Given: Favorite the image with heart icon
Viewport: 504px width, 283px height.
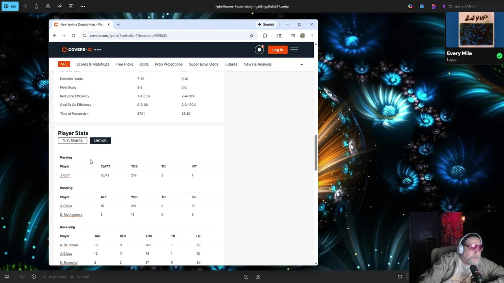Looking at the screenshot, I should [22, 277].
